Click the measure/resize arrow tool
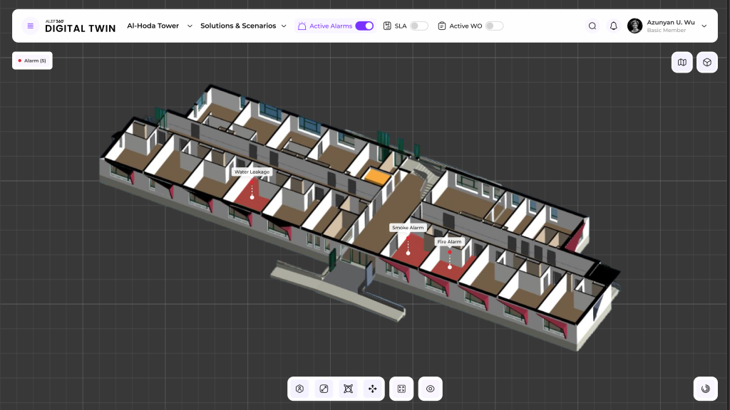The image size is (730, 410). point(324,389)
